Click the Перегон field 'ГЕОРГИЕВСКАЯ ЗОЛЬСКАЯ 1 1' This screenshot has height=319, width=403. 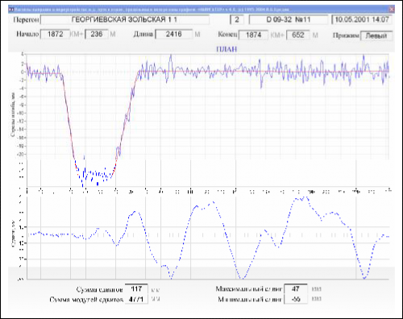tap(125, 19)
